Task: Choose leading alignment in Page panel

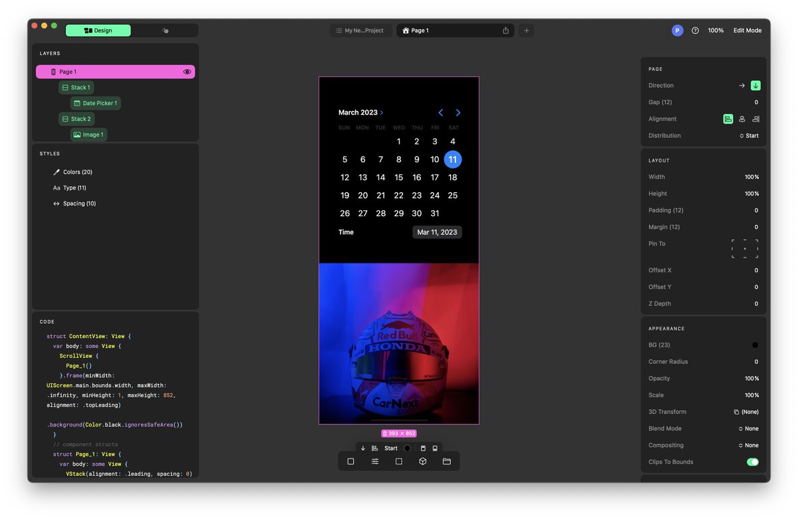Action: point(728,119)
